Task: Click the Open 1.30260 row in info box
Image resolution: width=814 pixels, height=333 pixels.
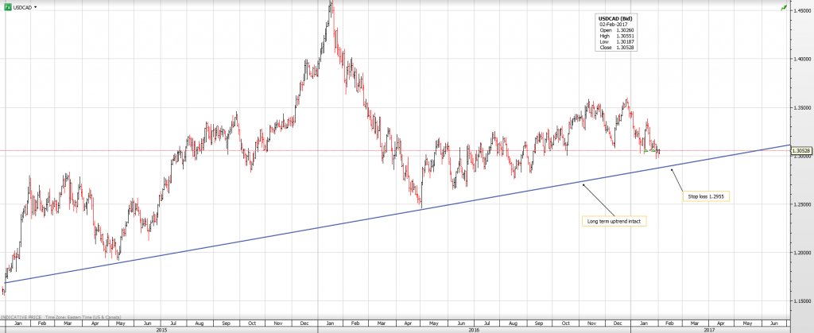Action: tap(617, 30)
